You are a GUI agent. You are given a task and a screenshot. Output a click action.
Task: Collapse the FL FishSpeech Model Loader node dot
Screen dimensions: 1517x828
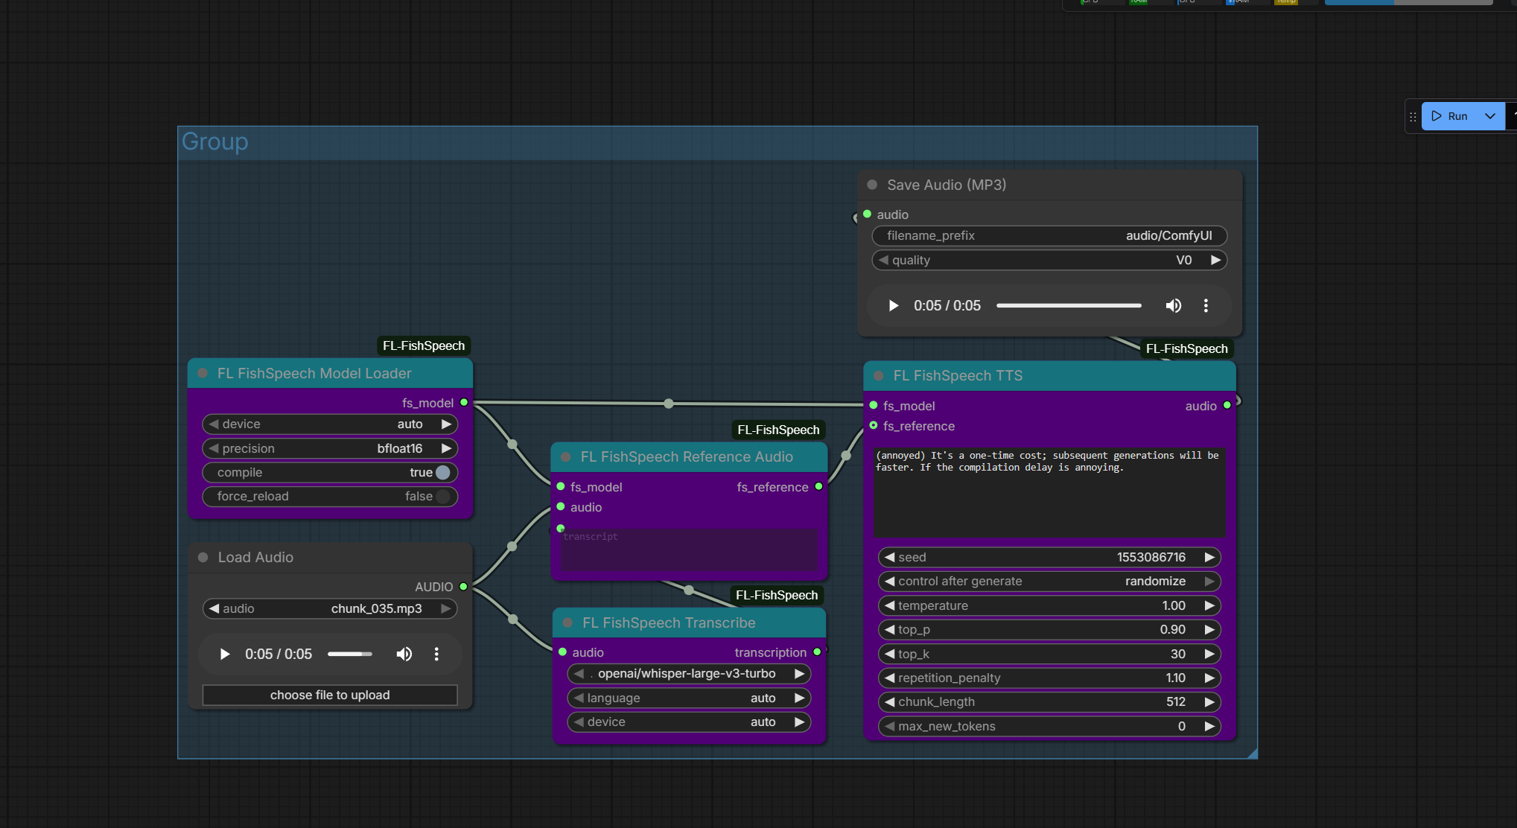[202, 373]
